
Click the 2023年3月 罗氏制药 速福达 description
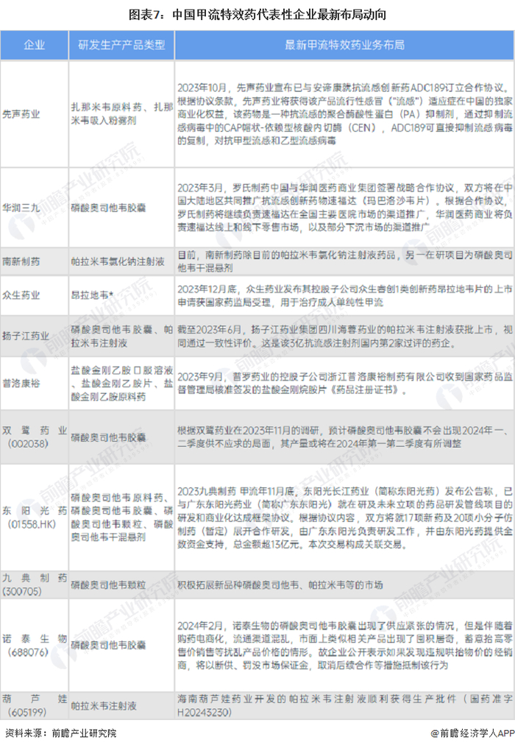(344, 208)
